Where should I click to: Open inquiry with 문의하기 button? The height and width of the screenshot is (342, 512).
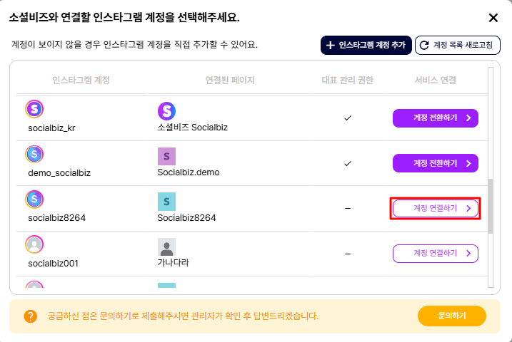[x=451, y=316]
